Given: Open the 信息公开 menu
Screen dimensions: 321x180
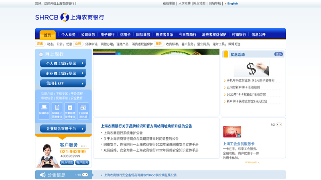Looking at the screenshot, I should [x=258, y=34].
